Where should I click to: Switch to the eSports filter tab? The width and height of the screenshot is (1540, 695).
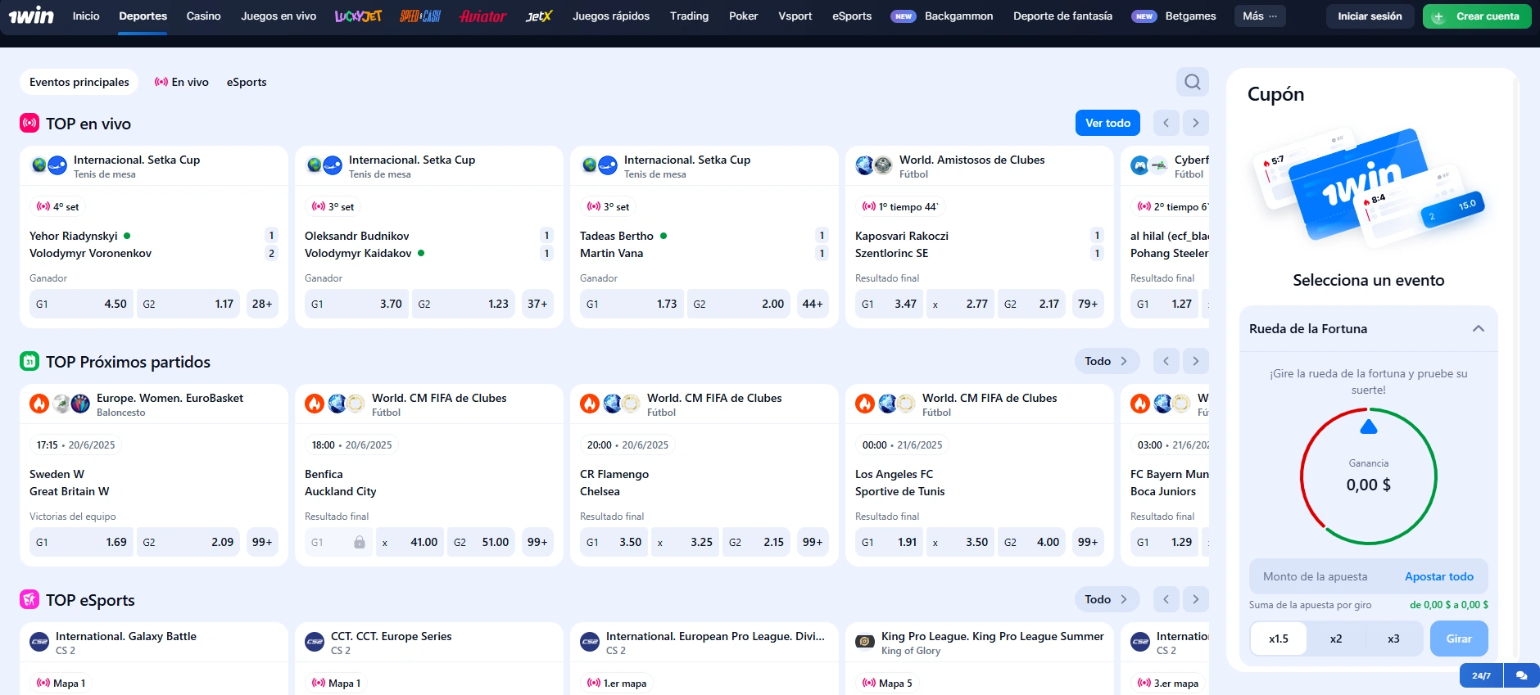[247, 82]
